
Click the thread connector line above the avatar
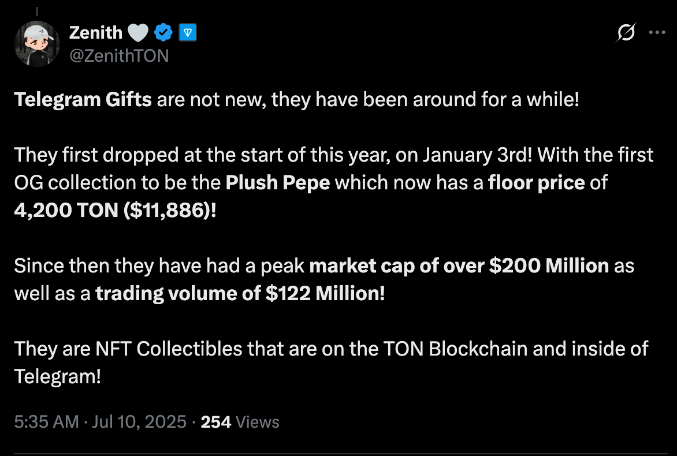[x=37, y=12]
